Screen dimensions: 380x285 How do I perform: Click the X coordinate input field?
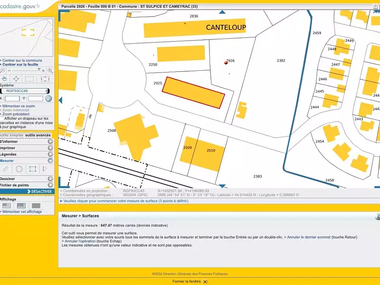point(12,98)
